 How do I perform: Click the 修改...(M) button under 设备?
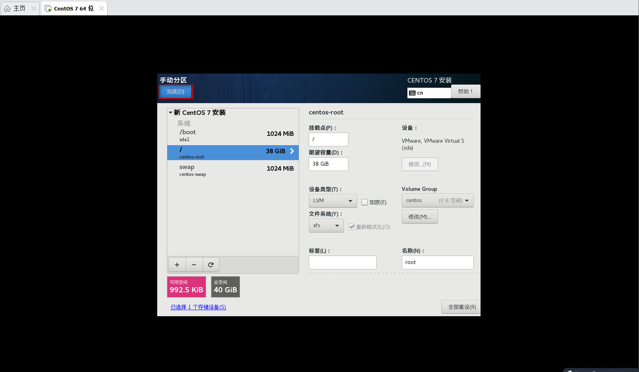click(420, 164)
